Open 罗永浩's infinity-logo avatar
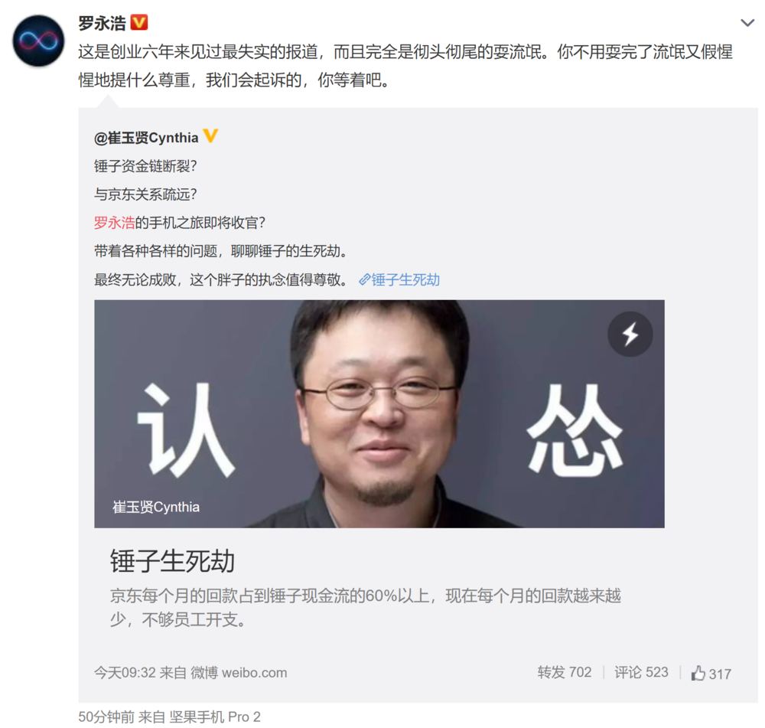 coord(38,41)
